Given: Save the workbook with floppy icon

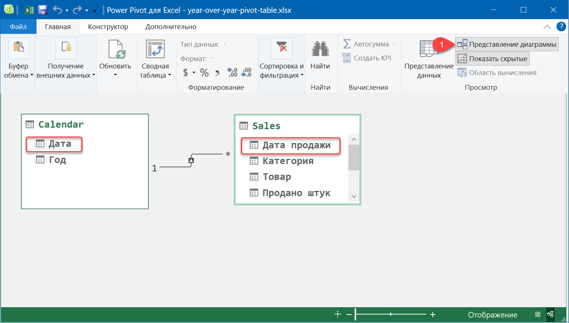Looking at the screenshot, I should click(x=43, y=10).
